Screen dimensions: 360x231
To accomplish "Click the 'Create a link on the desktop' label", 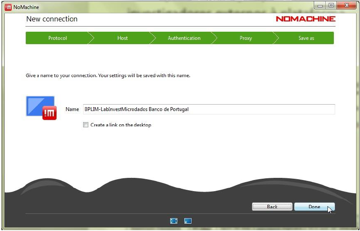I will 121,125.
